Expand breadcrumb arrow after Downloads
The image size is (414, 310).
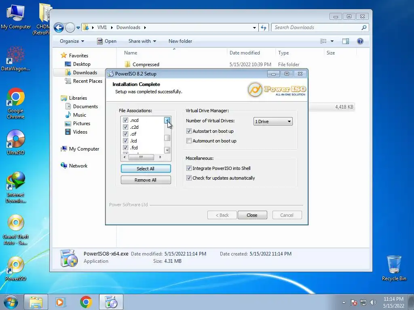[145, 27]
